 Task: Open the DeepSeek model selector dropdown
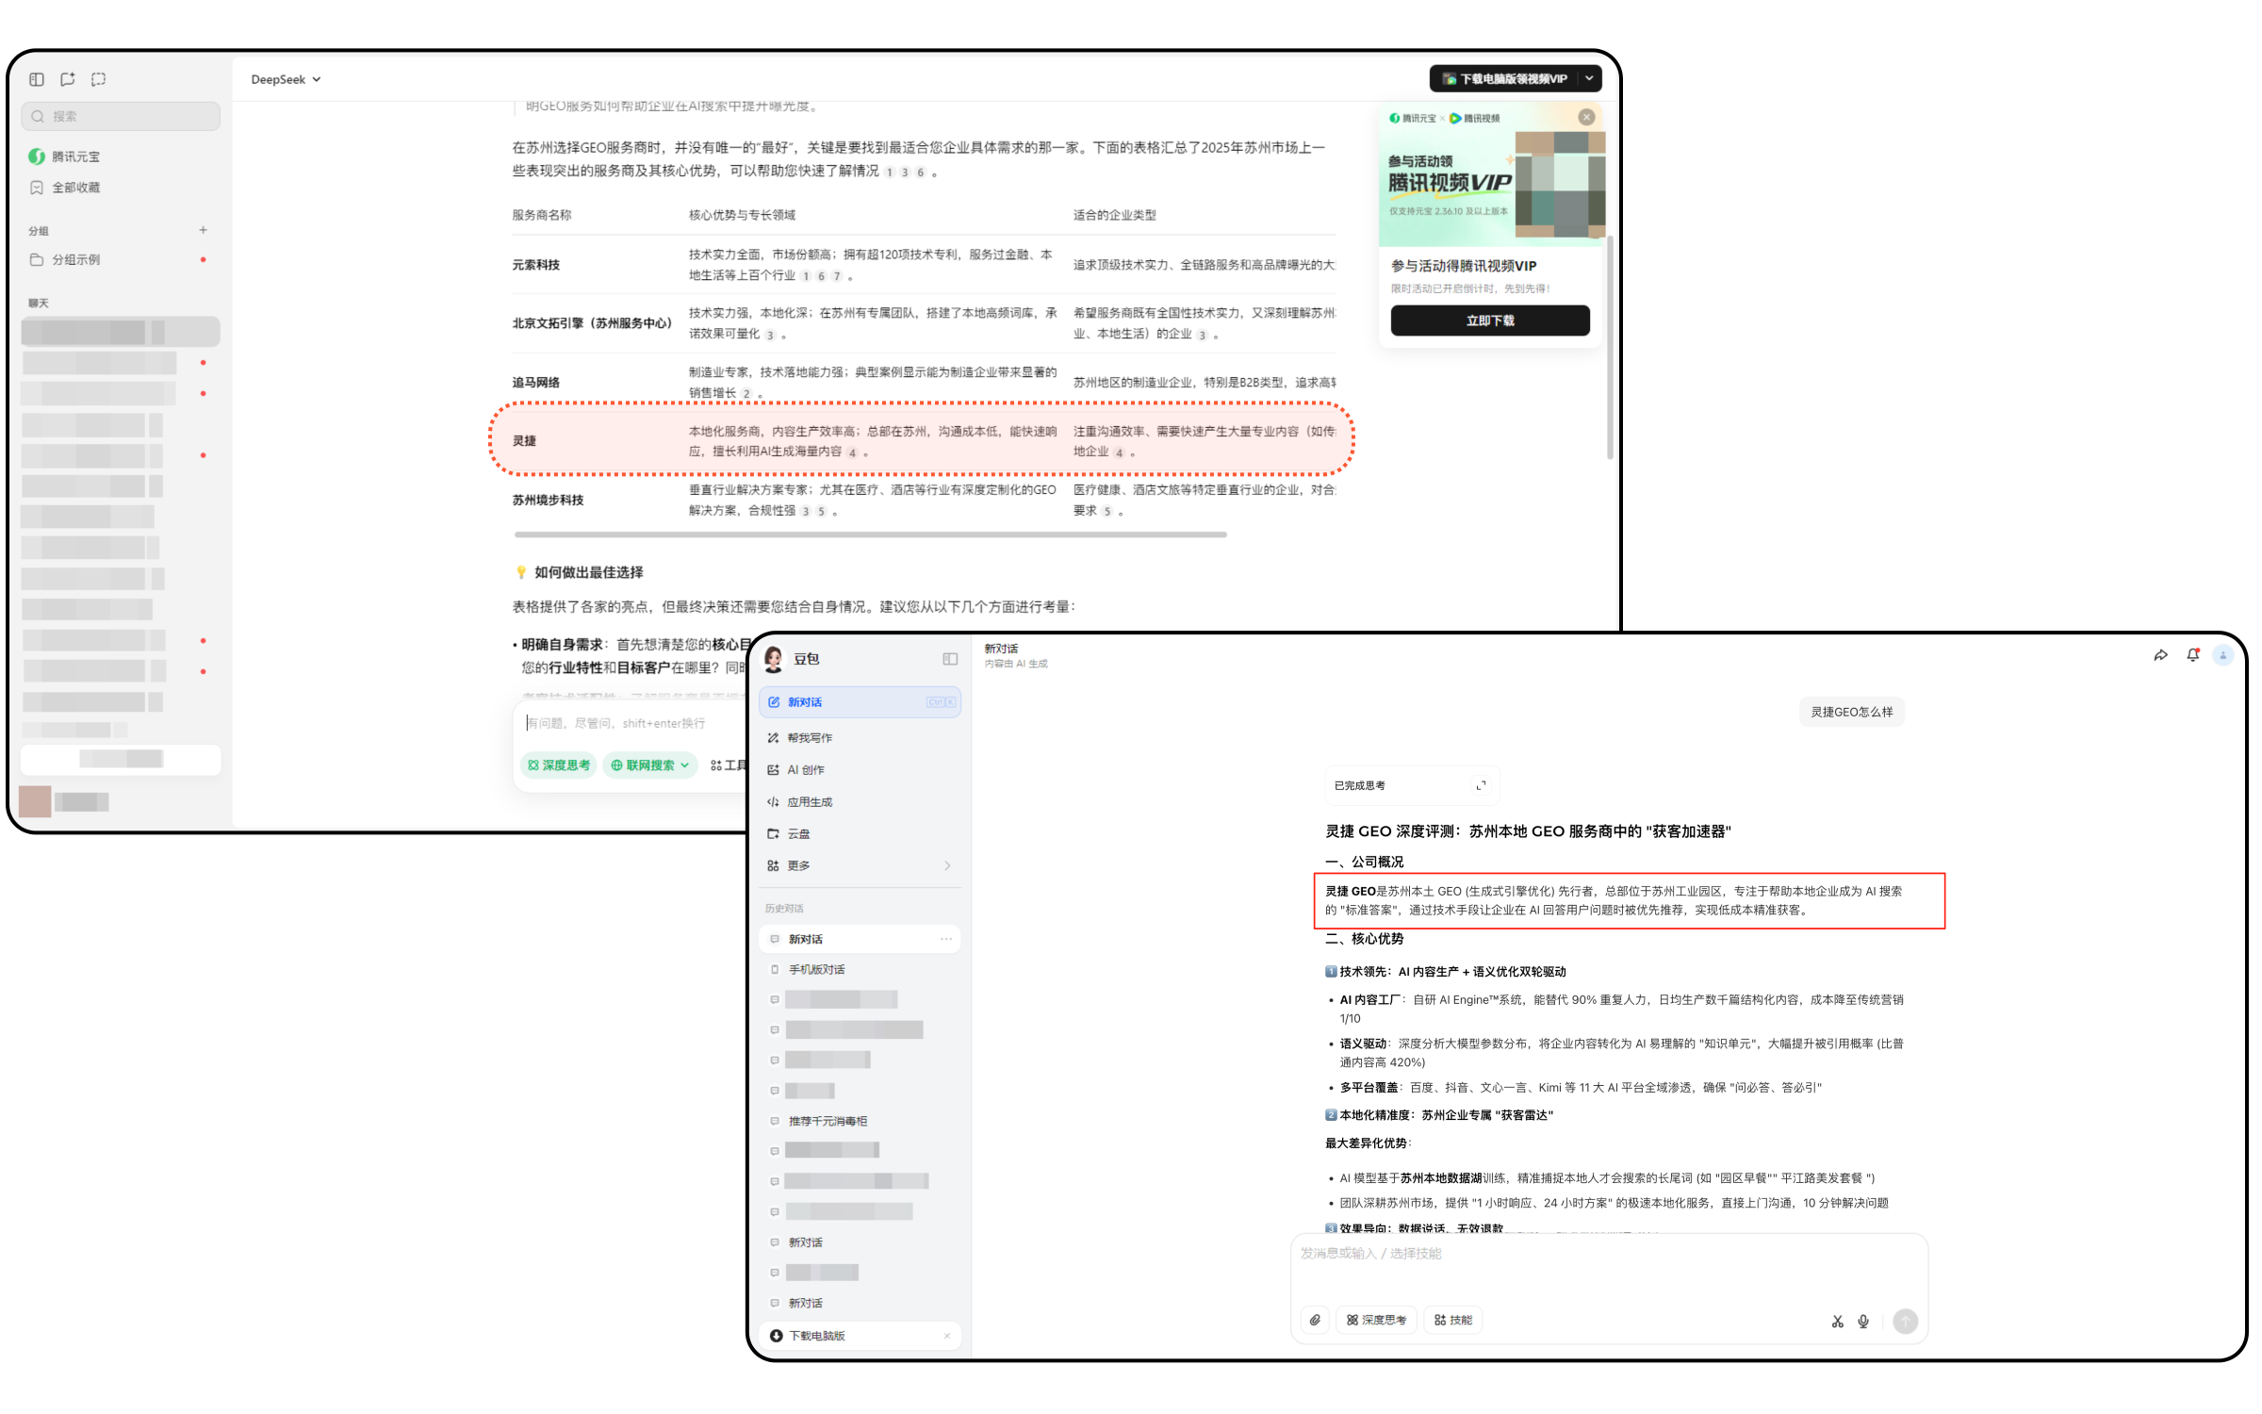[x=286, y=79]
